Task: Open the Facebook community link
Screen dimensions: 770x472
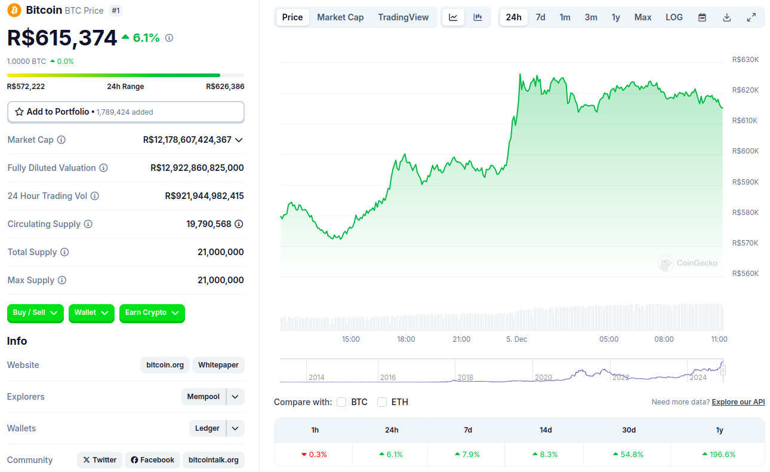Action: [152, 460]
